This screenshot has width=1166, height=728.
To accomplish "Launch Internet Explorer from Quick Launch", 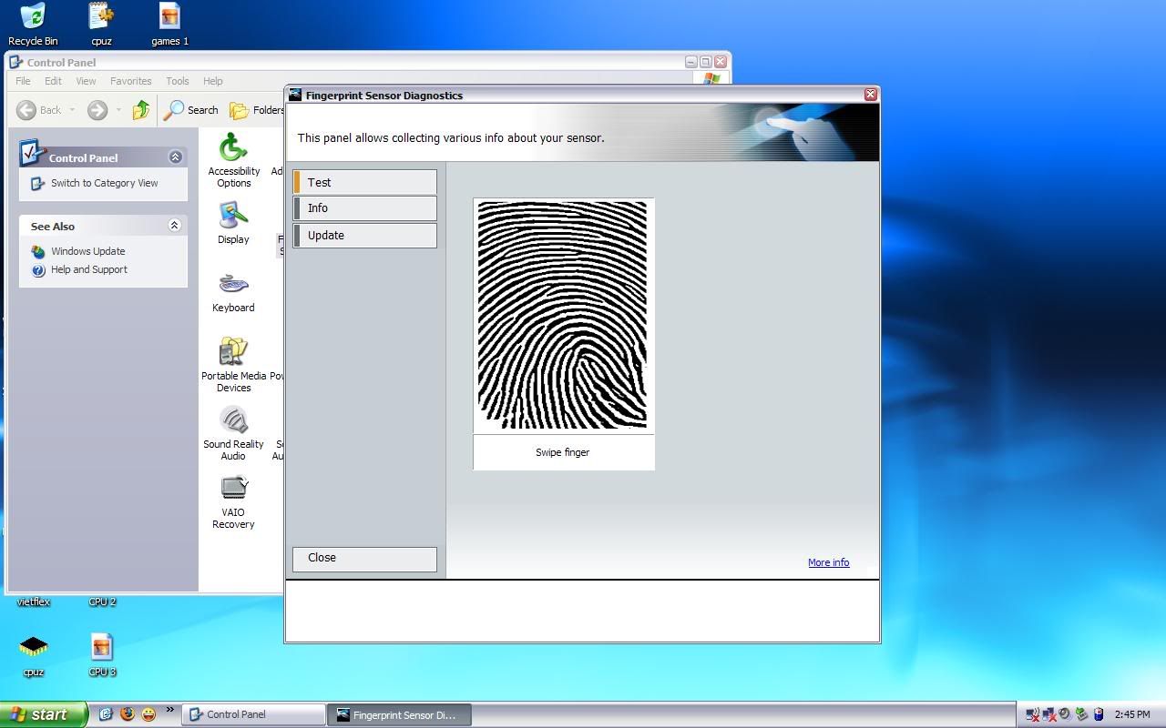I will [106, 714].
